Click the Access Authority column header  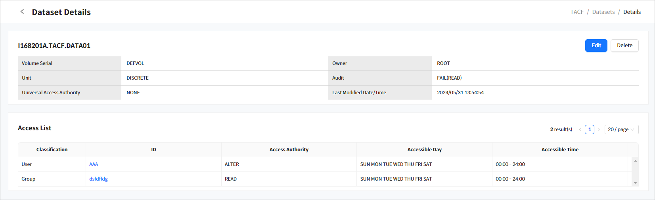pos(289,150)
